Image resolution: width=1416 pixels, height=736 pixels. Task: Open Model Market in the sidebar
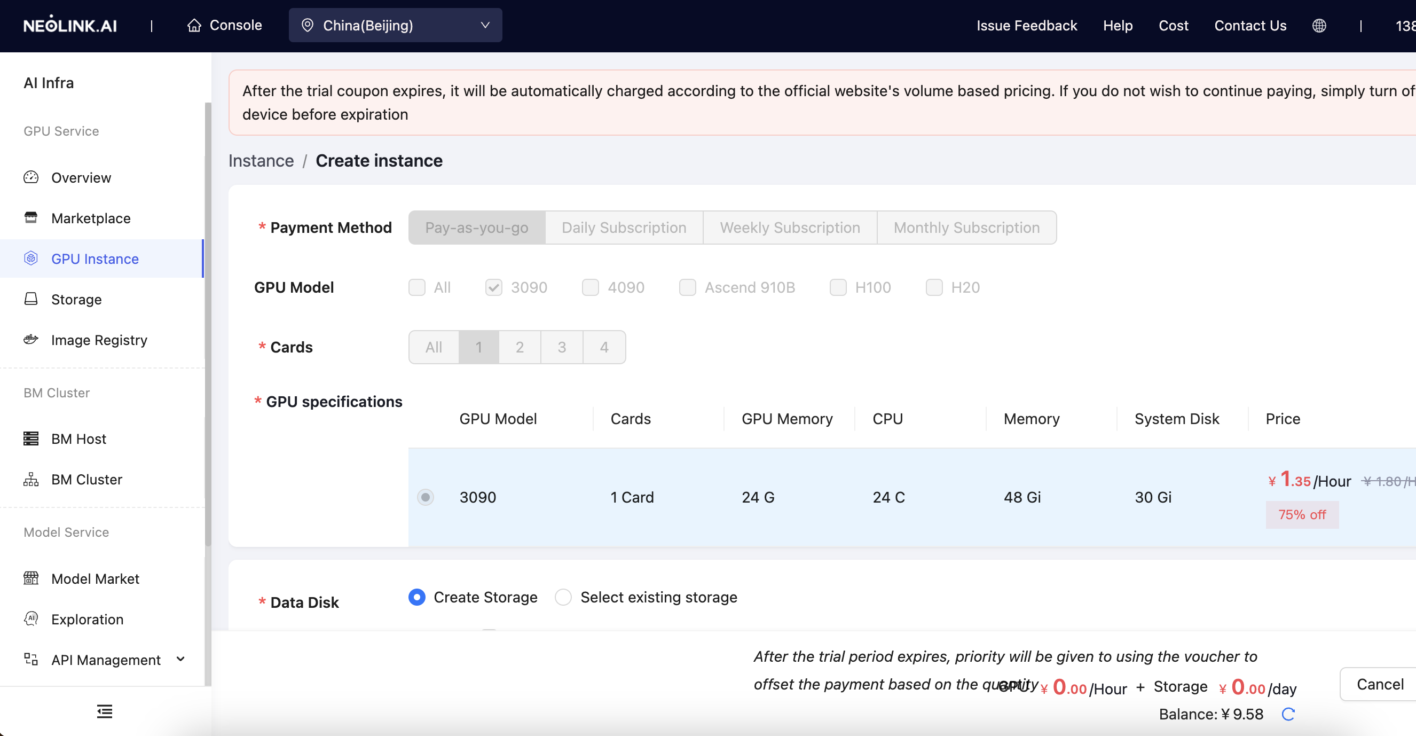[x=102, y=578]
